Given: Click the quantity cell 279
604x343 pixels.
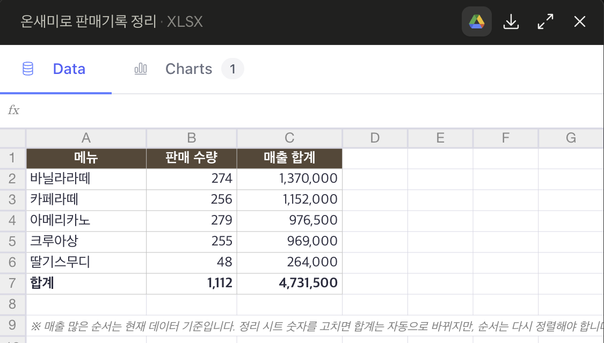Looking at the screenshot, I should [192, 220].
